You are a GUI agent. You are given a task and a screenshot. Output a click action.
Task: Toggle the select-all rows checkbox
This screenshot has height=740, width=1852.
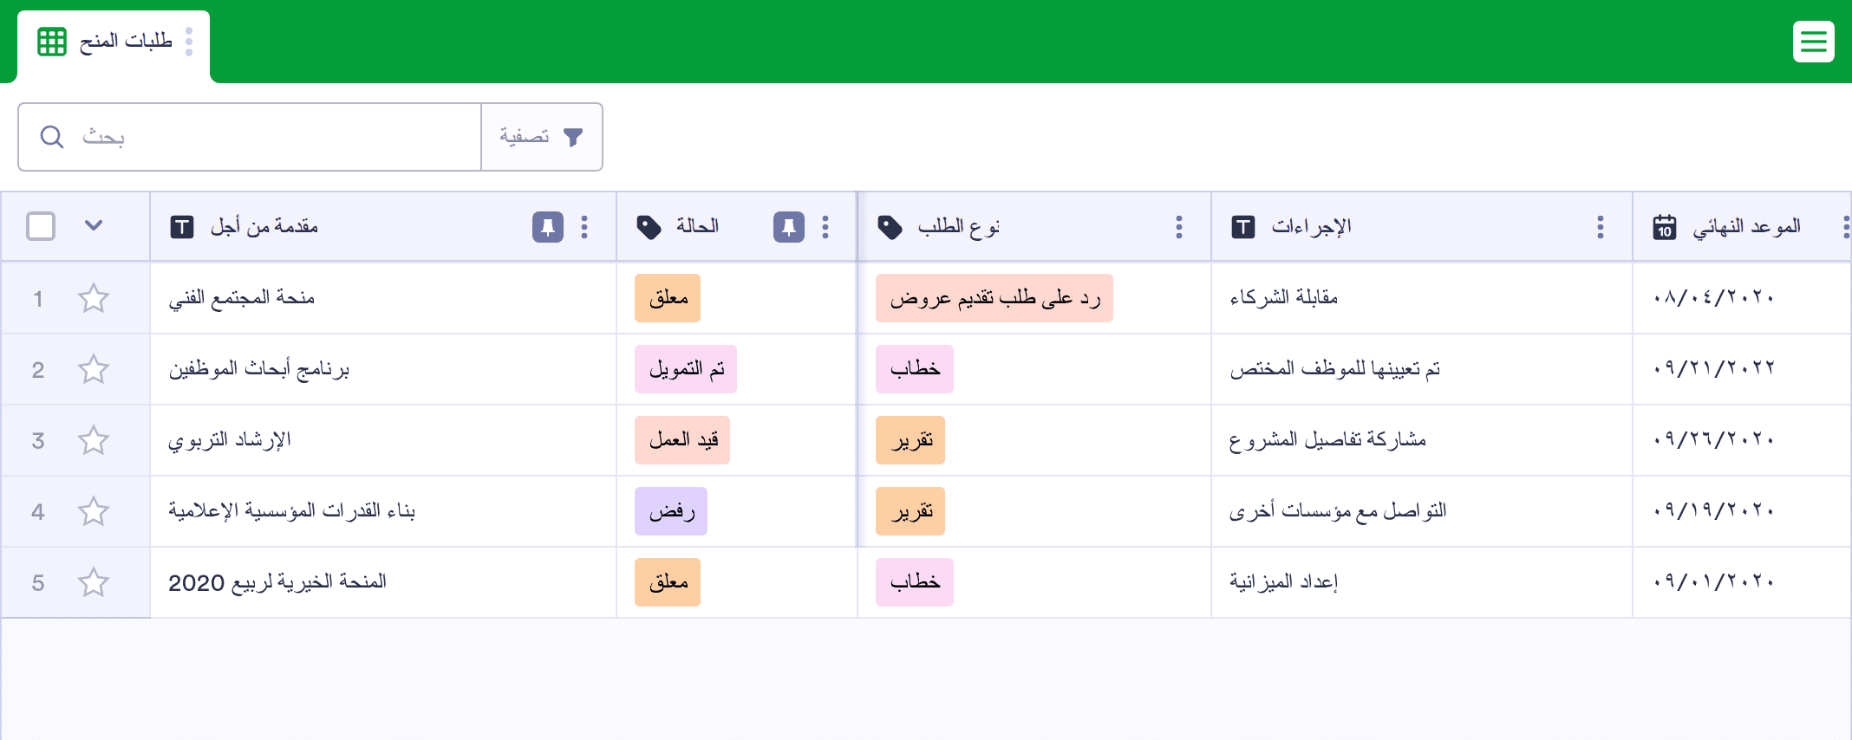(41, 226)
